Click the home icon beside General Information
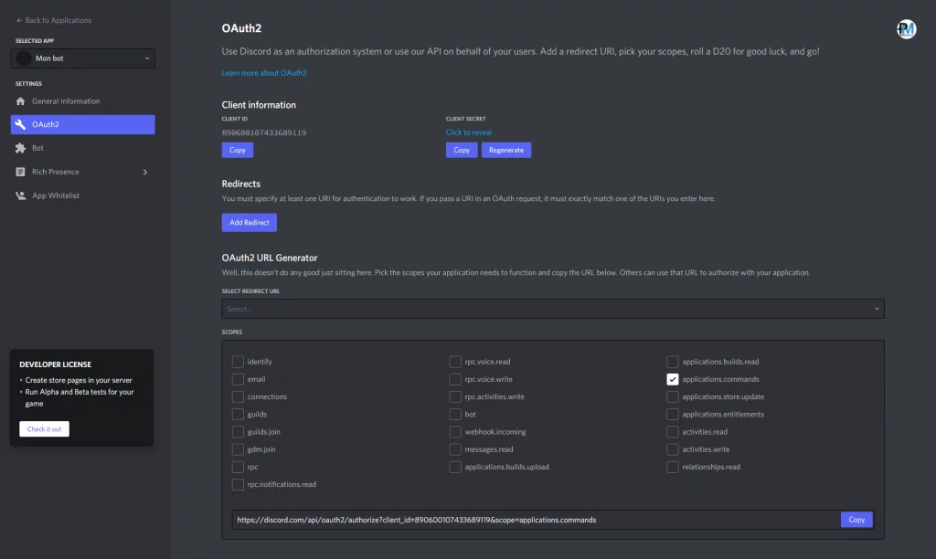This screenshot has width=936, height=559. pyautogui.click(x=21, y=101)
